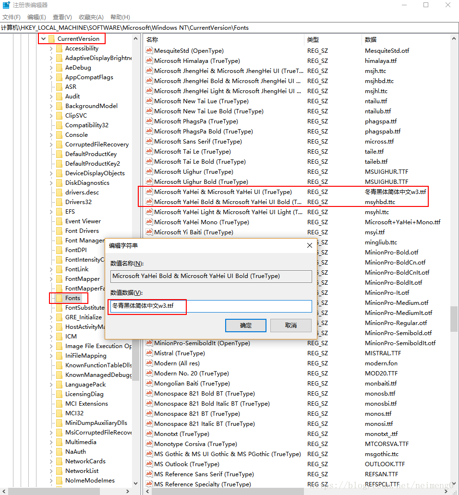Click the string icon beside Modern (All res)
The height and width of the screenshot is (495, 459).
point(149,363)
